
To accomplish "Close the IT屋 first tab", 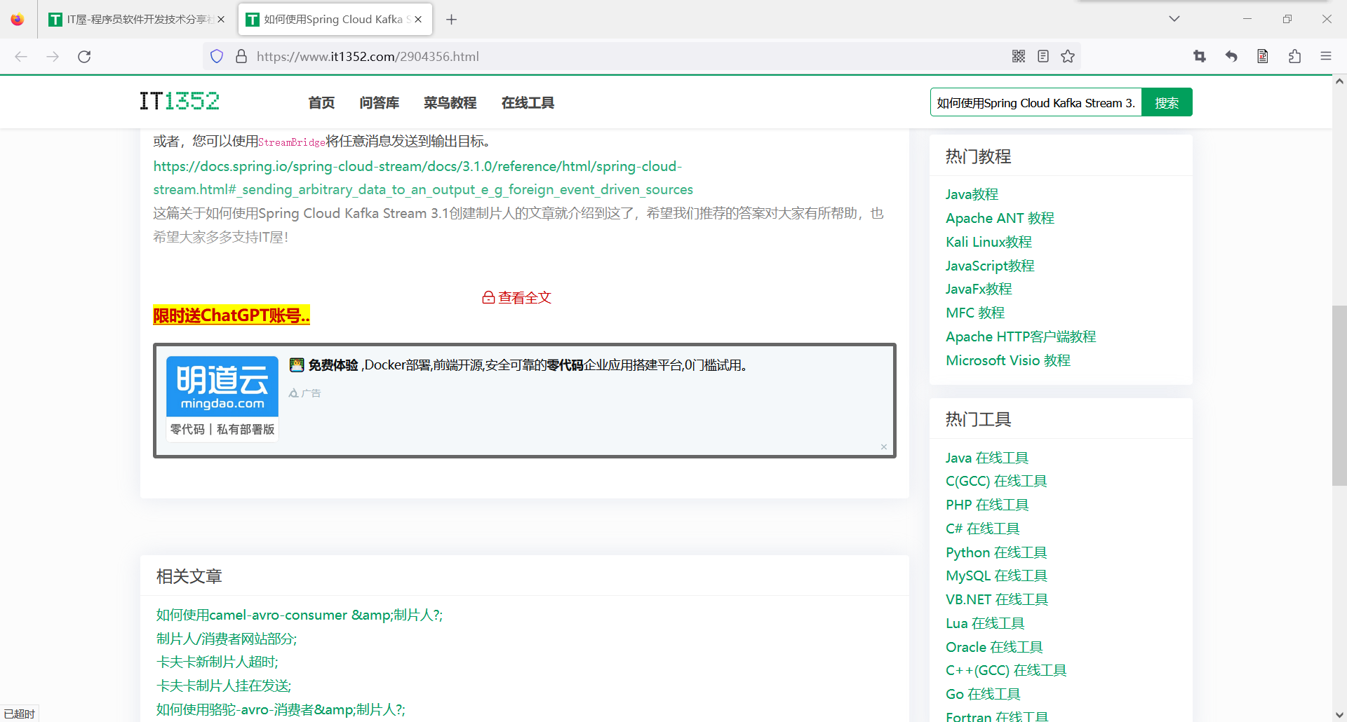I will click(221, 20).
